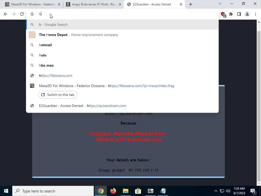Click the globe icon beside fdossena.com suggestion
Image resolution: width=261 pixels, height=196 pixels.
[32, 76]
